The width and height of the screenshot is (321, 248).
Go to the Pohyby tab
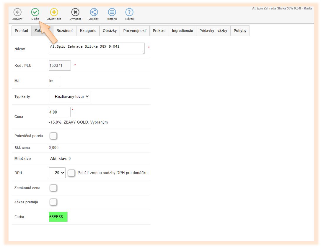[x=240, y=31]
